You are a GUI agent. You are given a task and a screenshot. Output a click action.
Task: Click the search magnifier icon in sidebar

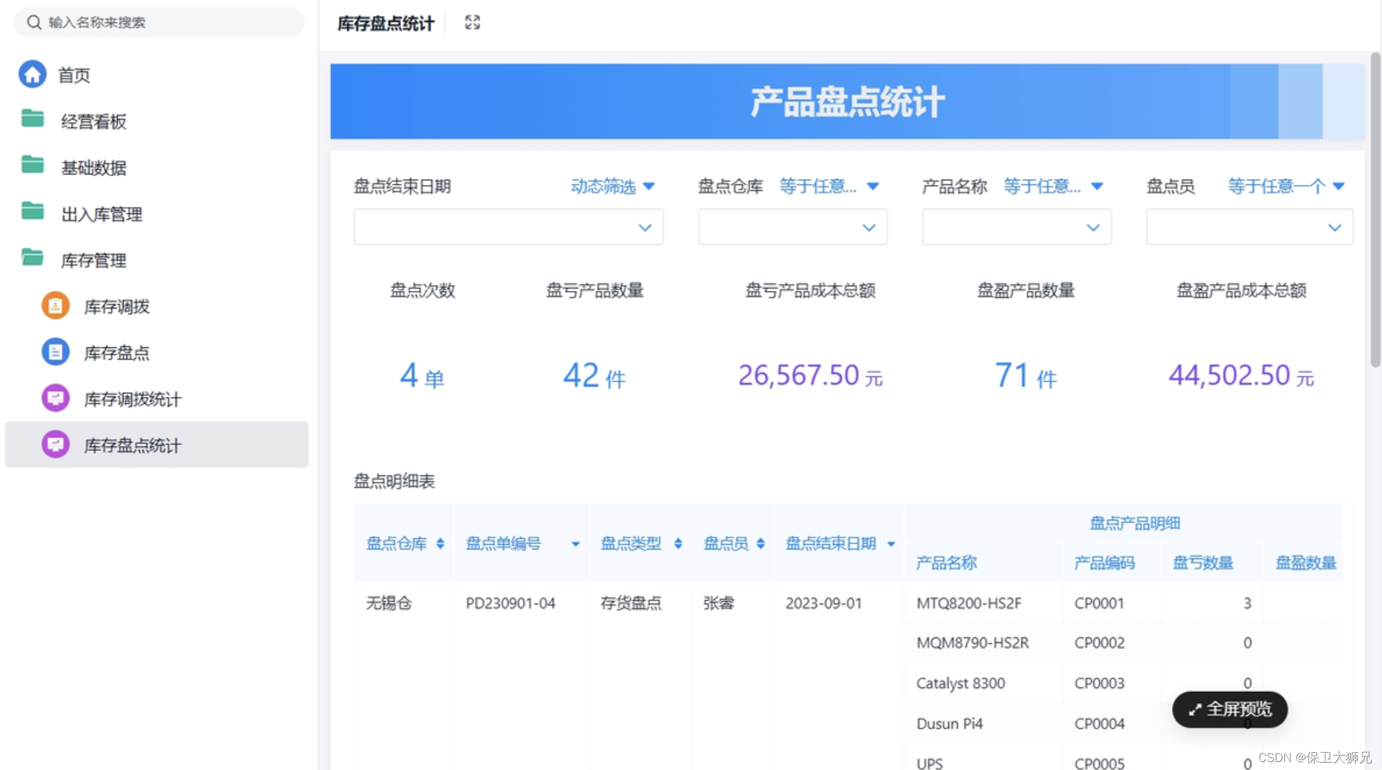coord(34,22)
